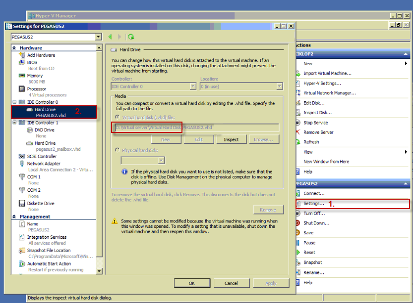413x303 pixels.
Task: Click the Automatic Start Action icon
Action: pyautogui.click(x=22, y=263)
